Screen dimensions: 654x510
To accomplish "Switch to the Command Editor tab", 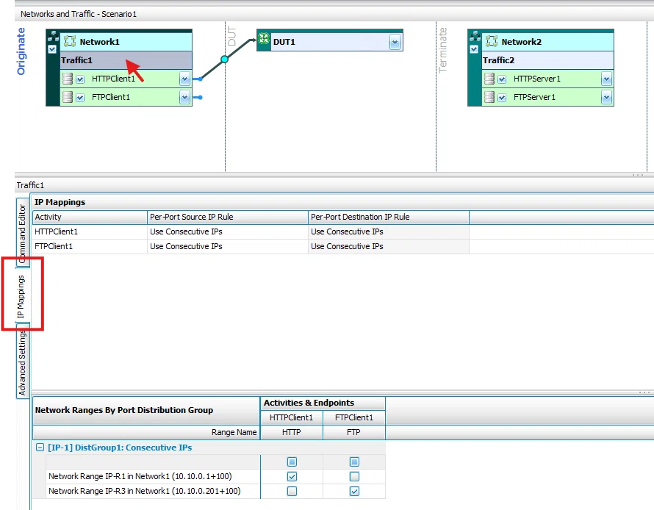I will [x=22, y=233].
